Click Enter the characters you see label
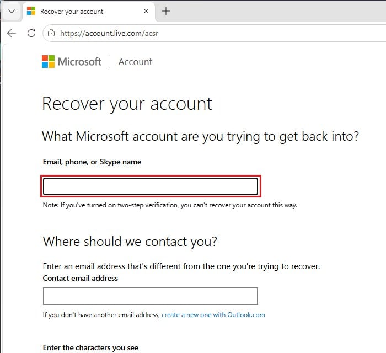Image resolution: width=386 pixels, height=353 pixels. coord(90,347)
